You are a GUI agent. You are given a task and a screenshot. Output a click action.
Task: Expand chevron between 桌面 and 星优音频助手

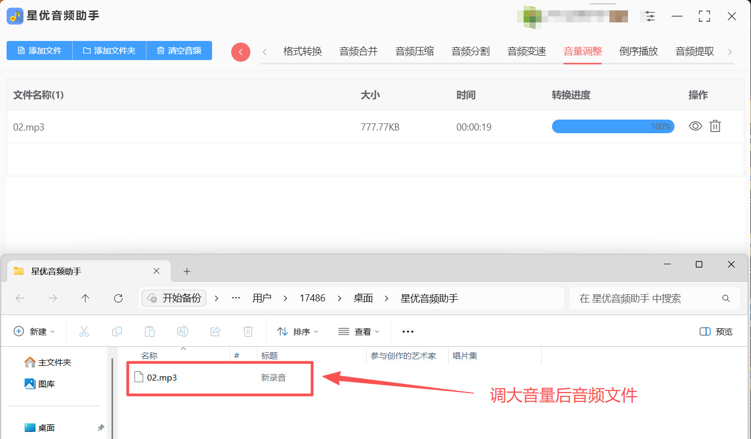tap(387, 298)
